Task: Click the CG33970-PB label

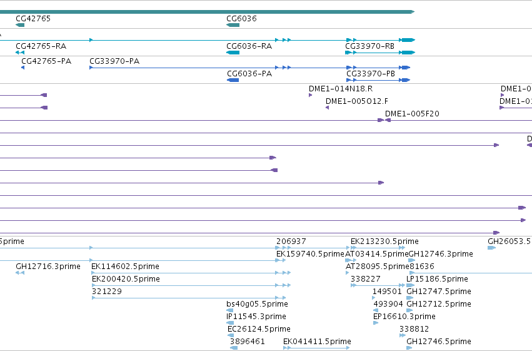Action: pyautogui.click(x=371, y=74)
